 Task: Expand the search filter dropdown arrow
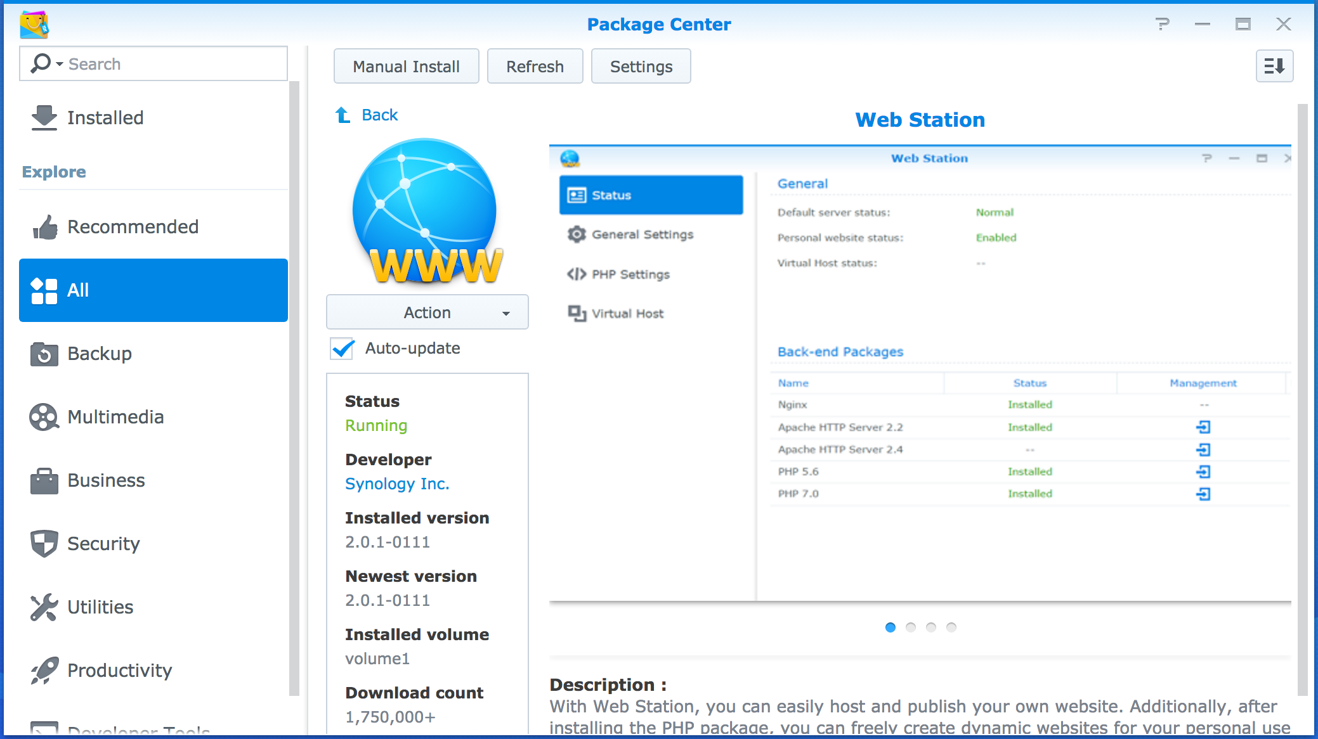tap(60, 64)
